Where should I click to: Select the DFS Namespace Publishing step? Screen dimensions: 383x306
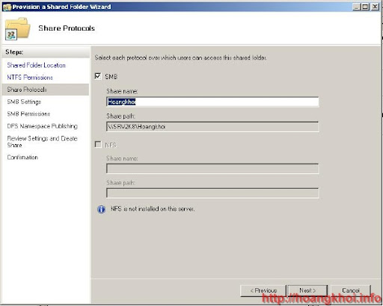(x=43, y=126)
